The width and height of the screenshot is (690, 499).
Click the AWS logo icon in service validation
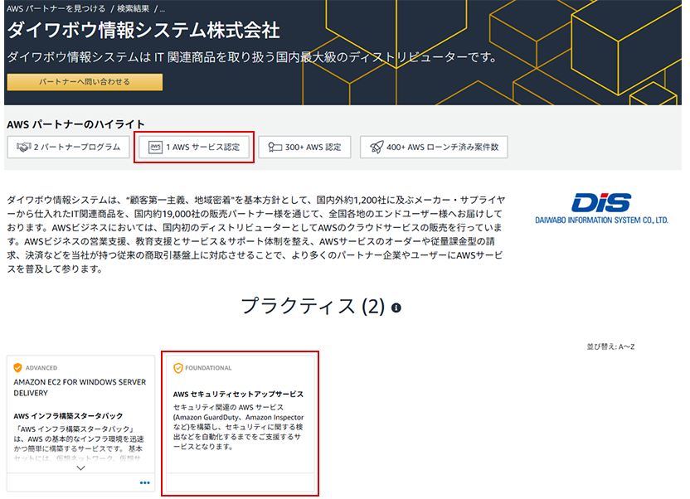click(155, 148)
